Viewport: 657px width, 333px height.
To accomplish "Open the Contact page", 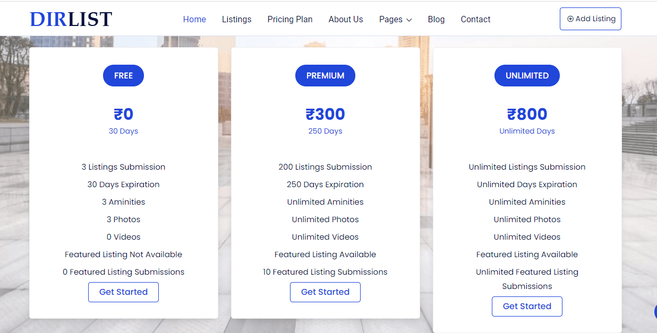I will pyautogui.click(x=475, y=19).
